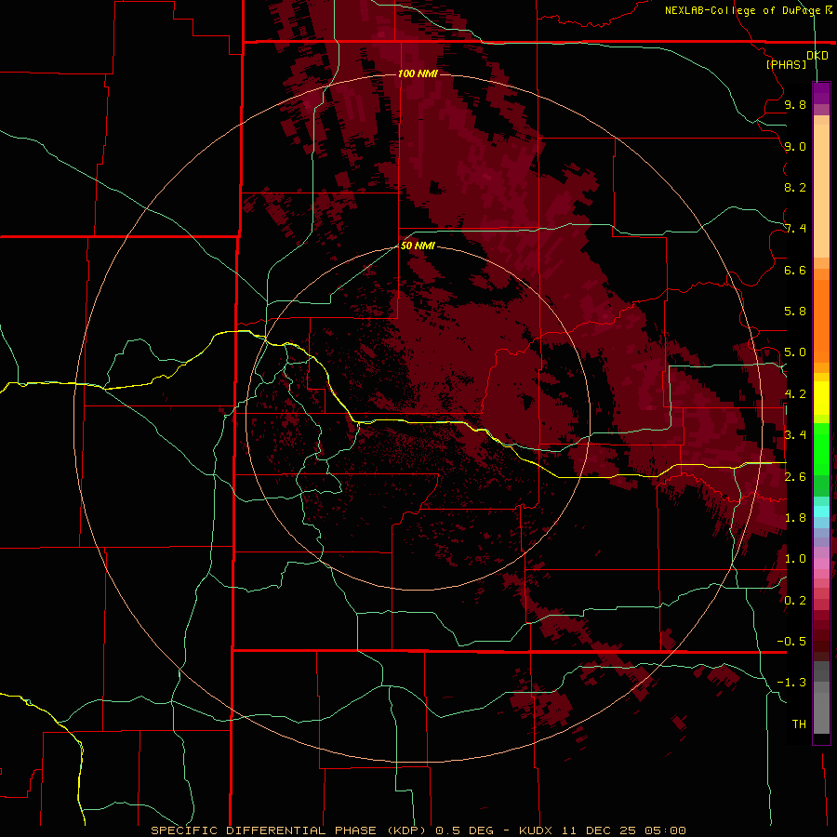Click the '-0.5' scale value

tap(791, 642)
